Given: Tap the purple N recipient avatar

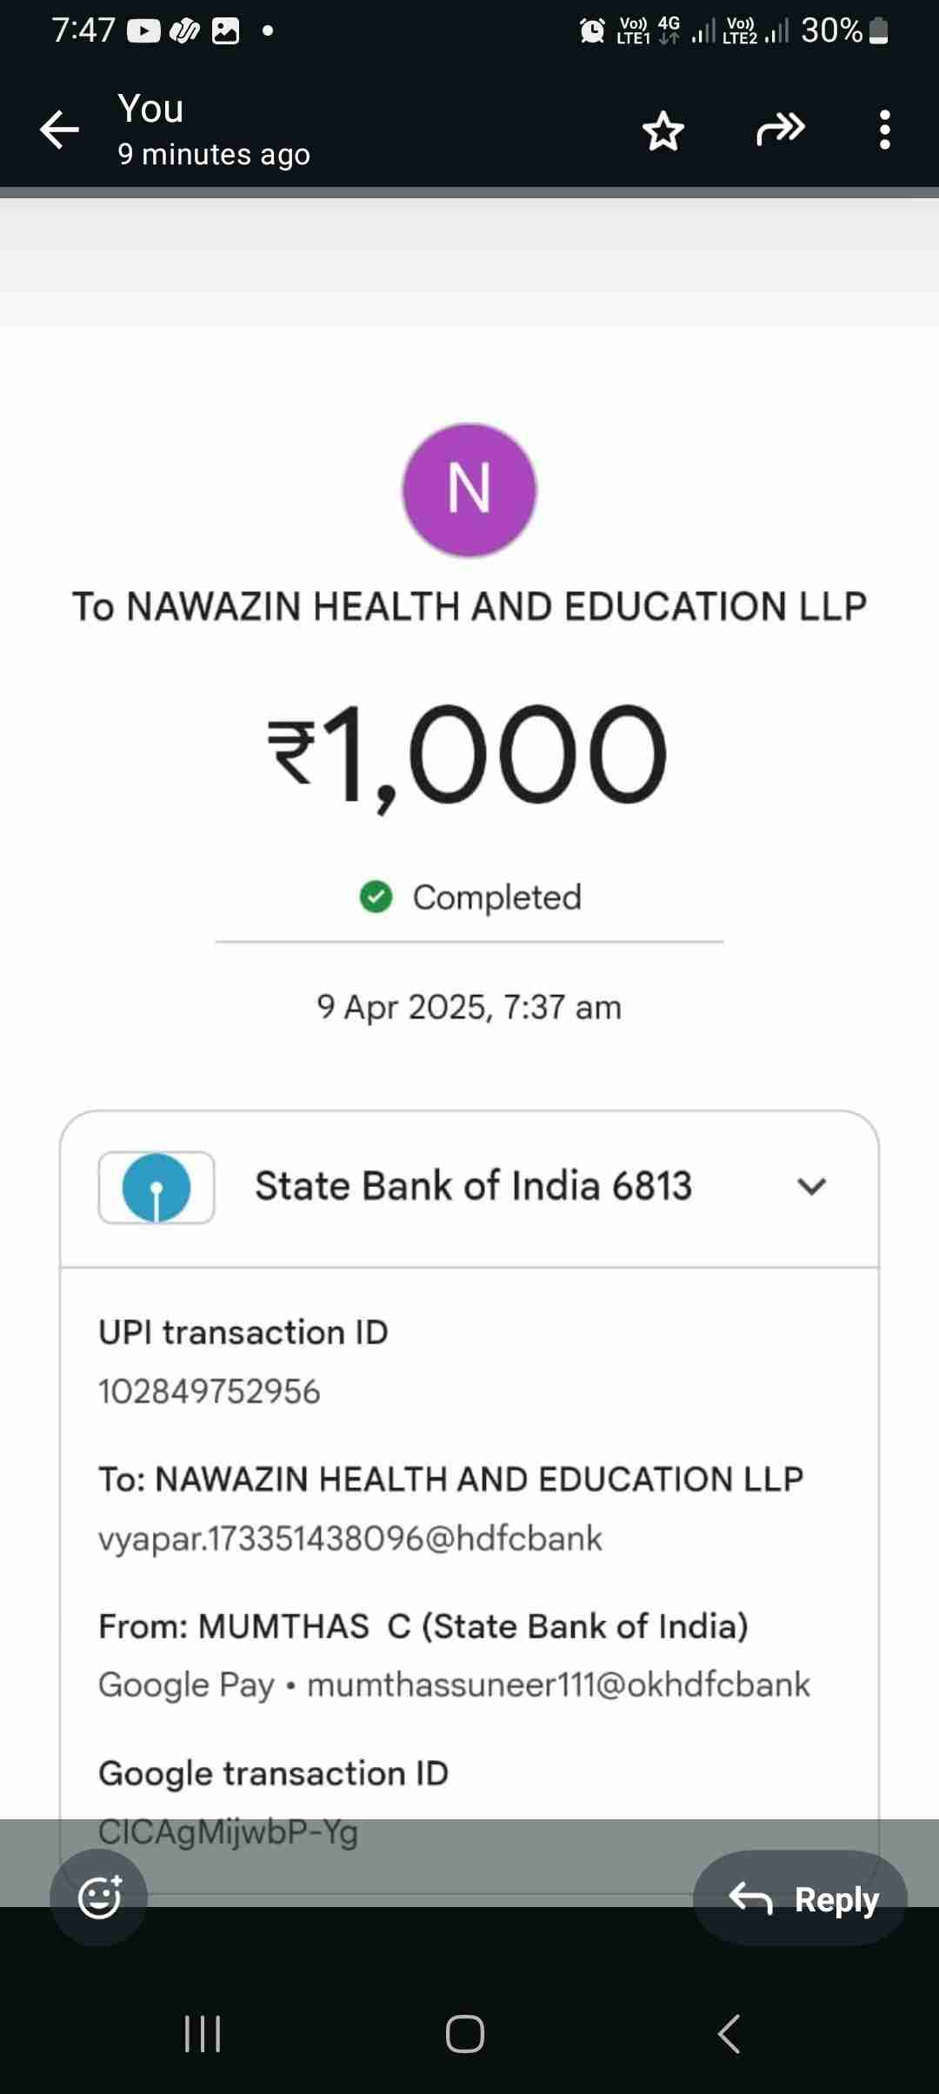Looking at the screenshot, I should (x=469, y=490).
